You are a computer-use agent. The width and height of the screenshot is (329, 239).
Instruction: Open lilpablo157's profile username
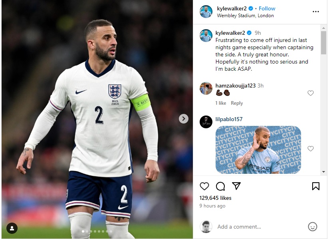(x=229, y=119)
